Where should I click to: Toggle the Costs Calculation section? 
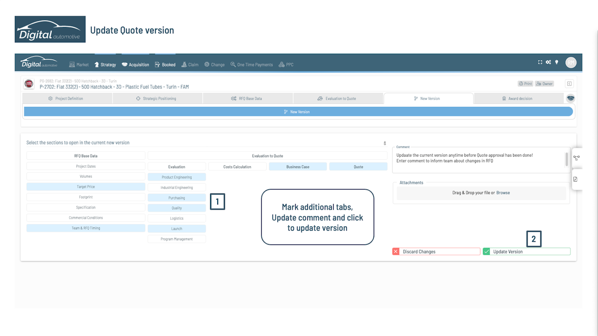(x=237, y=167)
